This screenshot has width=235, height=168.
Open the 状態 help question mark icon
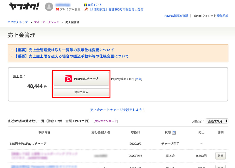[x=174, y=133]
